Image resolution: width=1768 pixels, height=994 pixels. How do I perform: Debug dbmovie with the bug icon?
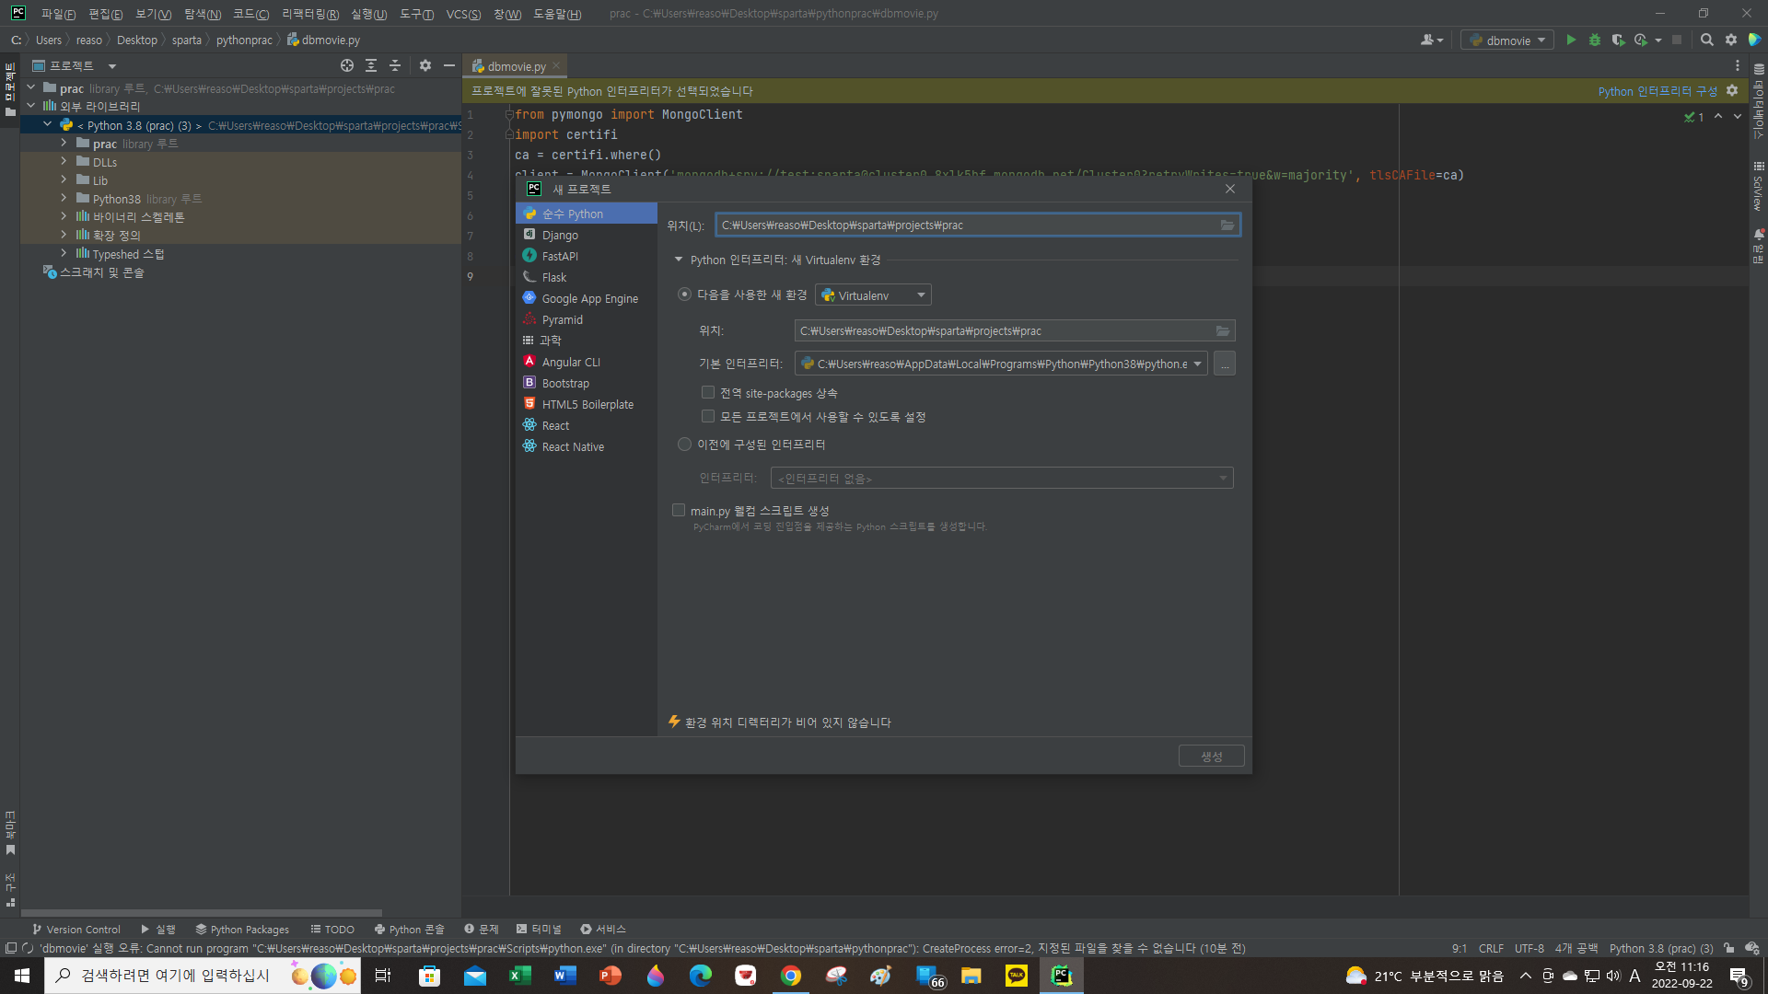pos(1595,40)
